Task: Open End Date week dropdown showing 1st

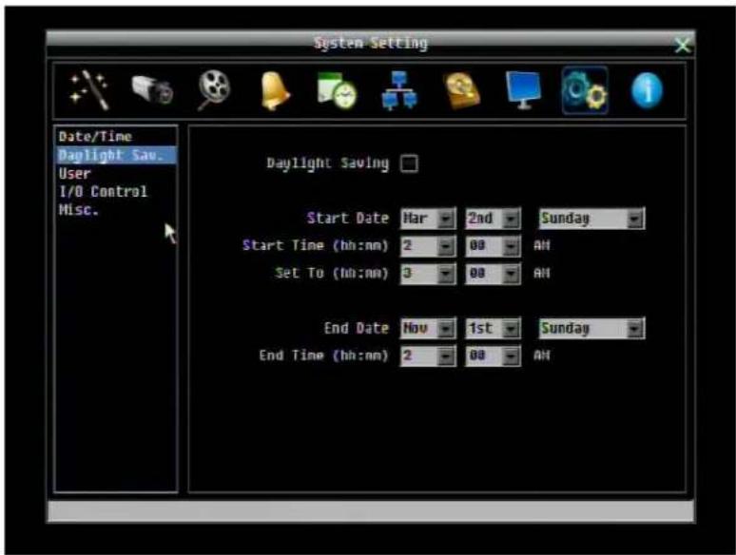Action: (493, 328)
